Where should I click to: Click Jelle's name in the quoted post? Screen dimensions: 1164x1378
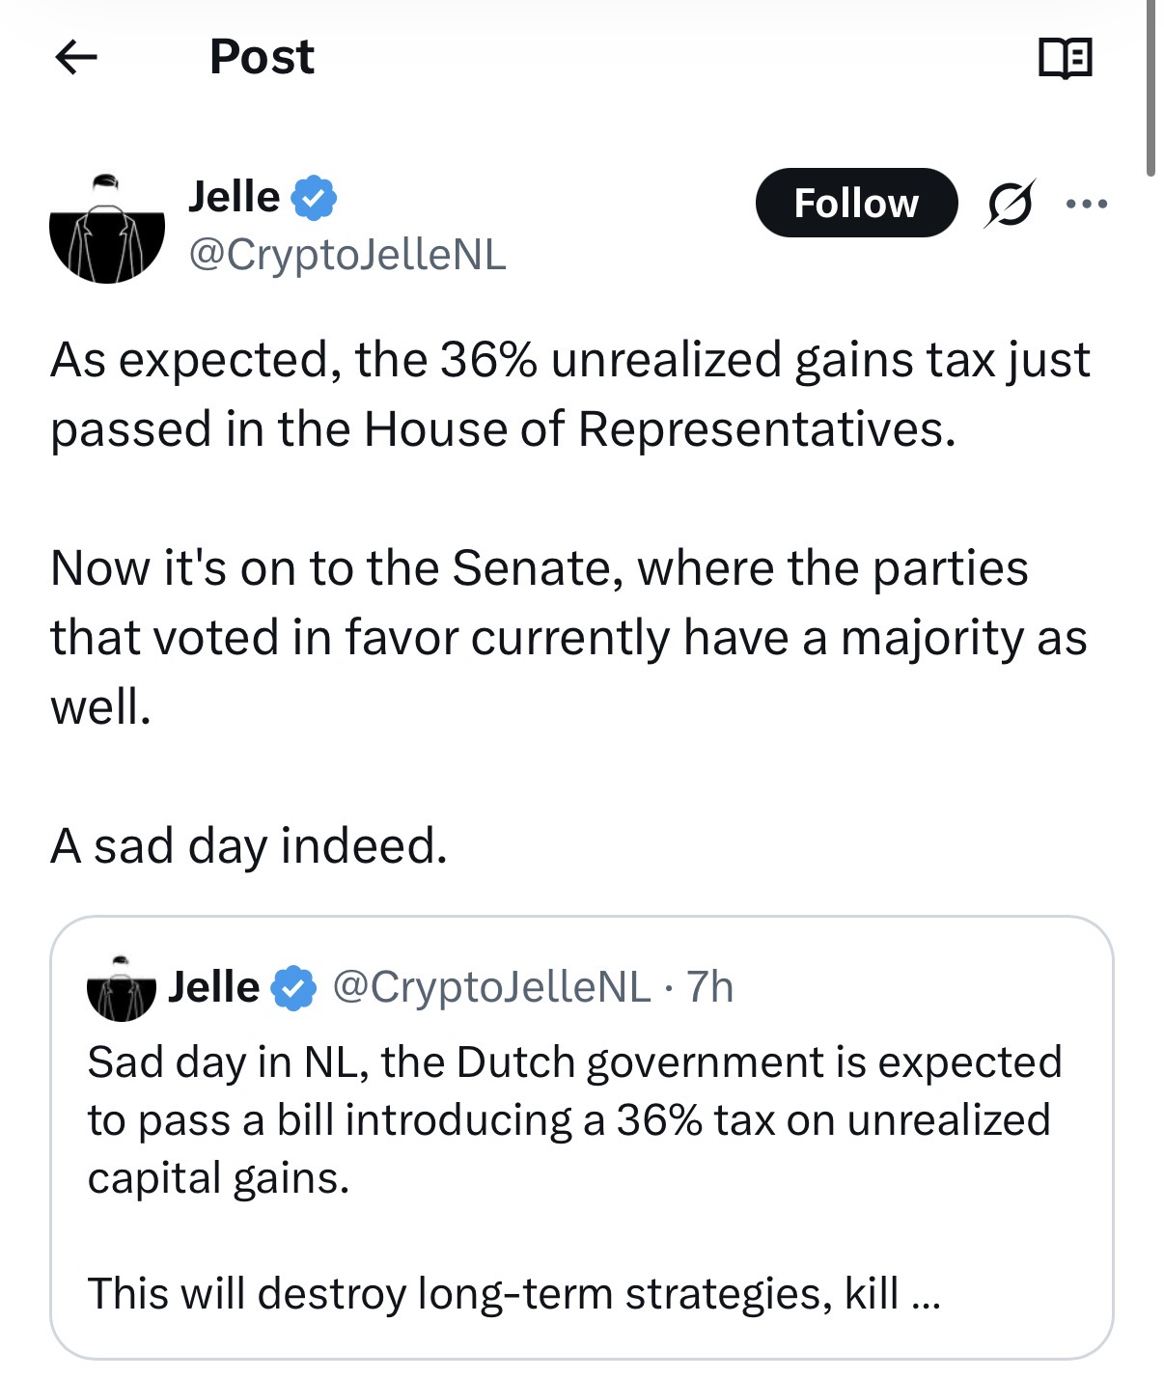tap(213, 987)
